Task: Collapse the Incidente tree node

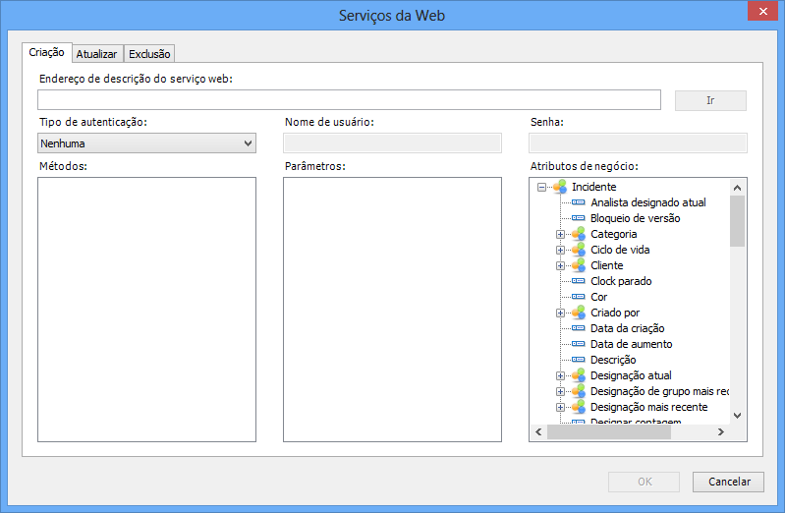Action: tap(541, 187)
